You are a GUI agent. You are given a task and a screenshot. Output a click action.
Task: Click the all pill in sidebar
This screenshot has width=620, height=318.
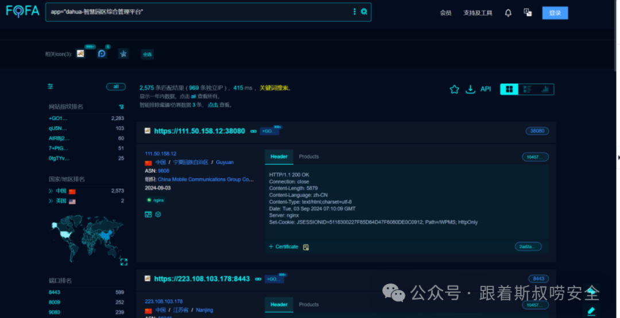pyautogui.click(x=116, y=87)
